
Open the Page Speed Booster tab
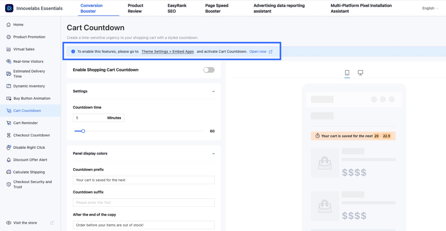217,8
